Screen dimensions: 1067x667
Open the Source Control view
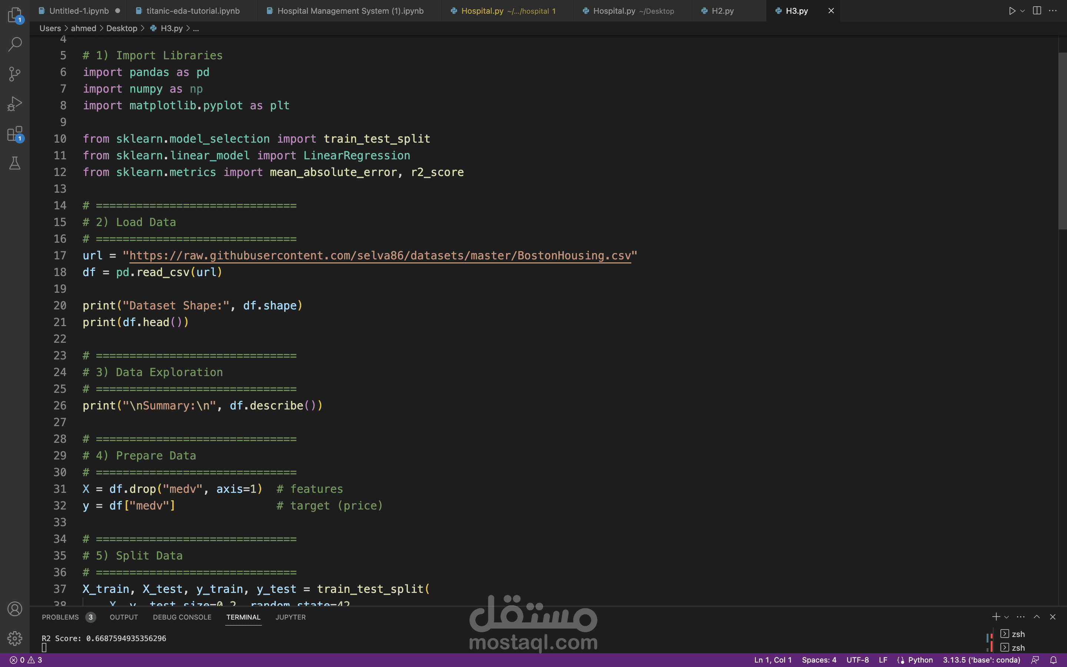(x=14, y=74)
